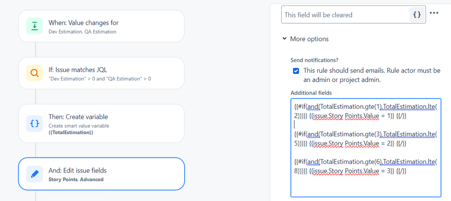Click the orange magnifier JQL condition icon
Viewport: 451px width, 201px height.
[35, 74]
